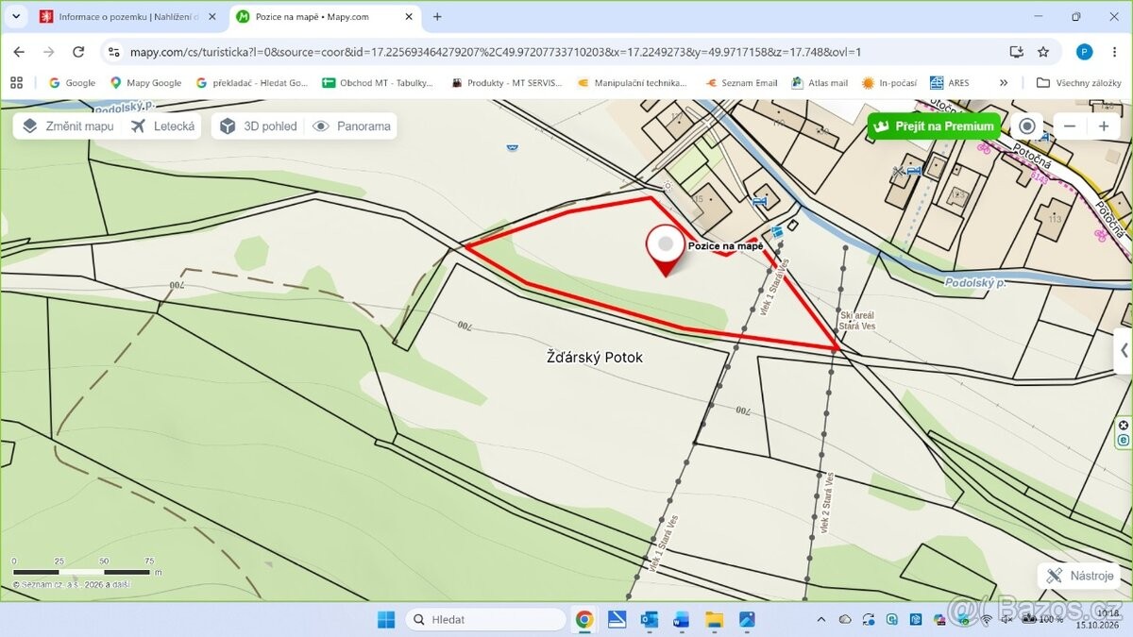Click the install app icon in address bar

click(x=1016, y=52)
